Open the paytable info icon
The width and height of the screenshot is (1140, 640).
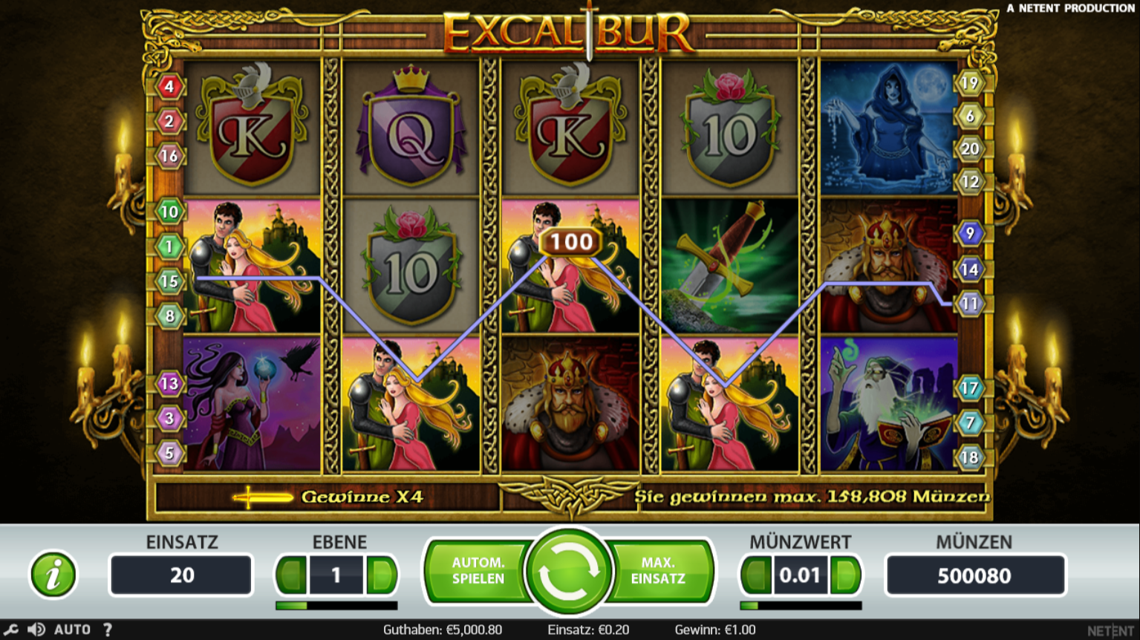click(x=53, y=574)
